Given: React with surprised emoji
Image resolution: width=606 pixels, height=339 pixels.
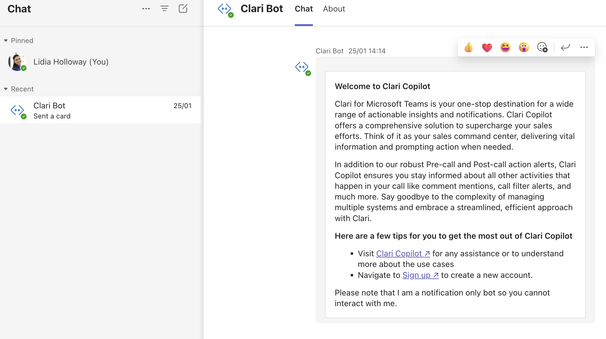Looking at the screenshot, I should click(524, 47).
